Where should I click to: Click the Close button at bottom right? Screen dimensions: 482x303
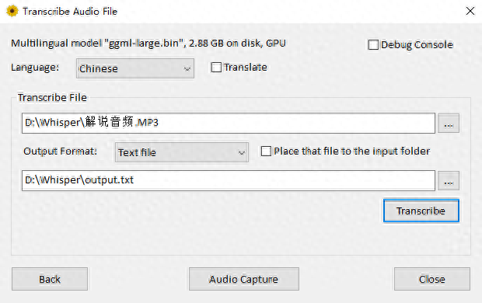[x=432, y=279]
